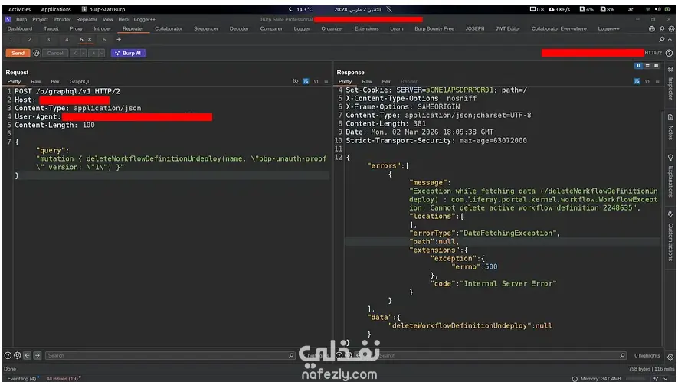
Task: Click the globe browser icon in top bar
Action: [x=652, y=28]
